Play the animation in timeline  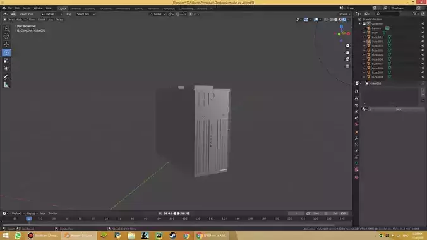pos(179,213)
